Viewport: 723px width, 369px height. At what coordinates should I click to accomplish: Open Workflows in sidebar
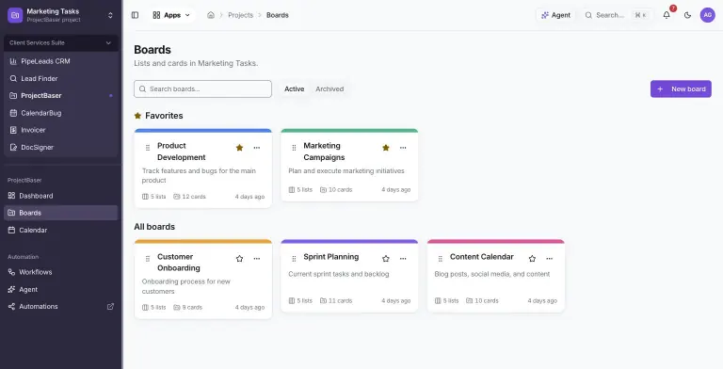[61, 272]
